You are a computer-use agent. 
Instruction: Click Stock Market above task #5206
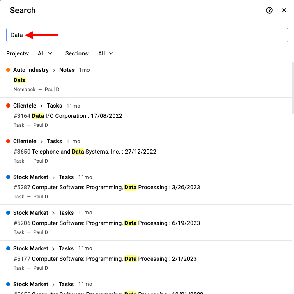[x=30, y=213]
